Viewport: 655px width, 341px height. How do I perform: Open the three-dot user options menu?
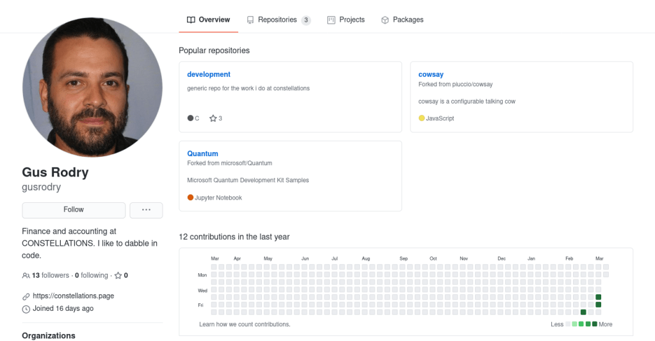(x=146, y=210)
